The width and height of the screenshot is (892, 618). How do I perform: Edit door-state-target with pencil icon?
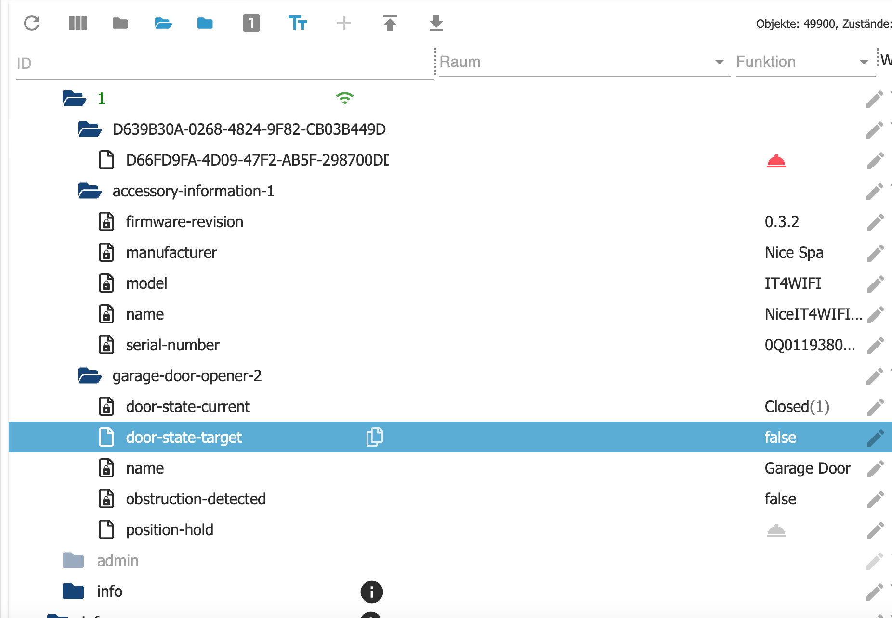[x=875, y=438]
